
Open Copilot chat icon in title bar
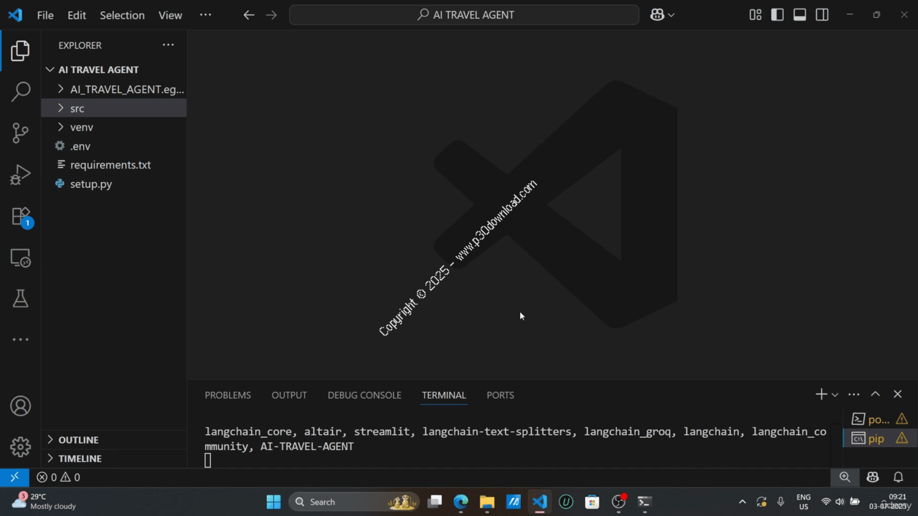(657, 15)
